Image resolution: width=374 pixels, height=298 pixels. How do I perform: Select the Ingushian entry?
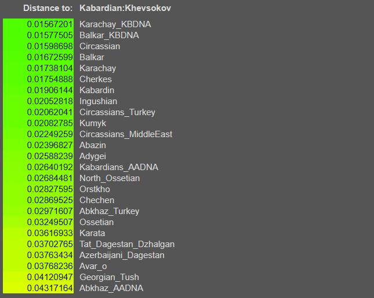[x=98, y=101]
